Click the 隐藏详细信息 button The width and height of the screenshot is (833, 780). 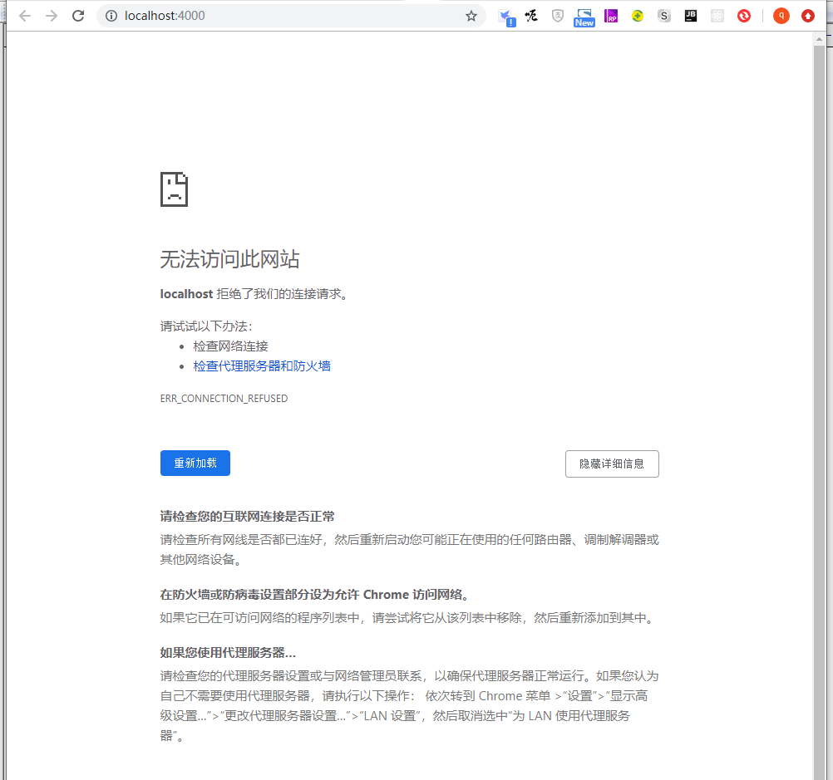(612, 464)
